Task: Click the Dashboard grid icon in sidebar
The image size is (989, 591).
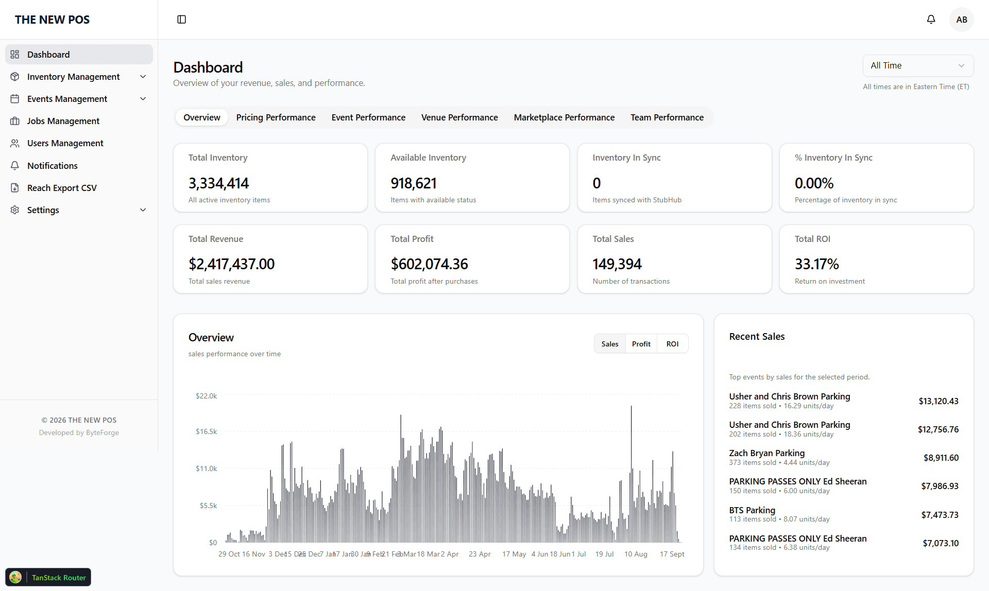Action: (15, 55)
